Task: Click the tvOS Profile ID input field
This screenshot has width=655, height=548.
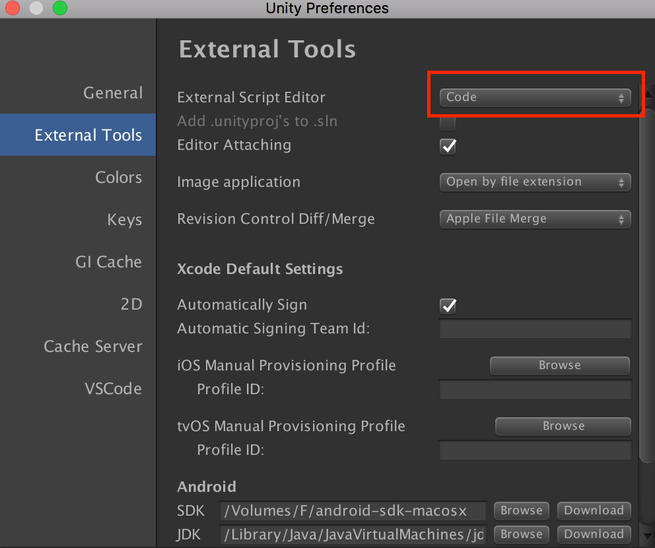Action: click(535, 450)
